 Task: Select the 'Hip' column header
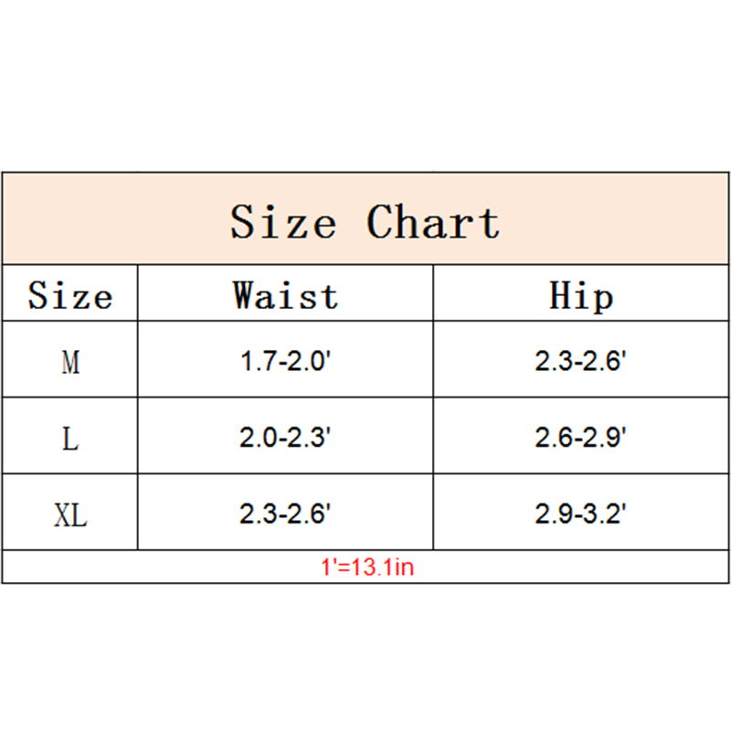[580, 295]
